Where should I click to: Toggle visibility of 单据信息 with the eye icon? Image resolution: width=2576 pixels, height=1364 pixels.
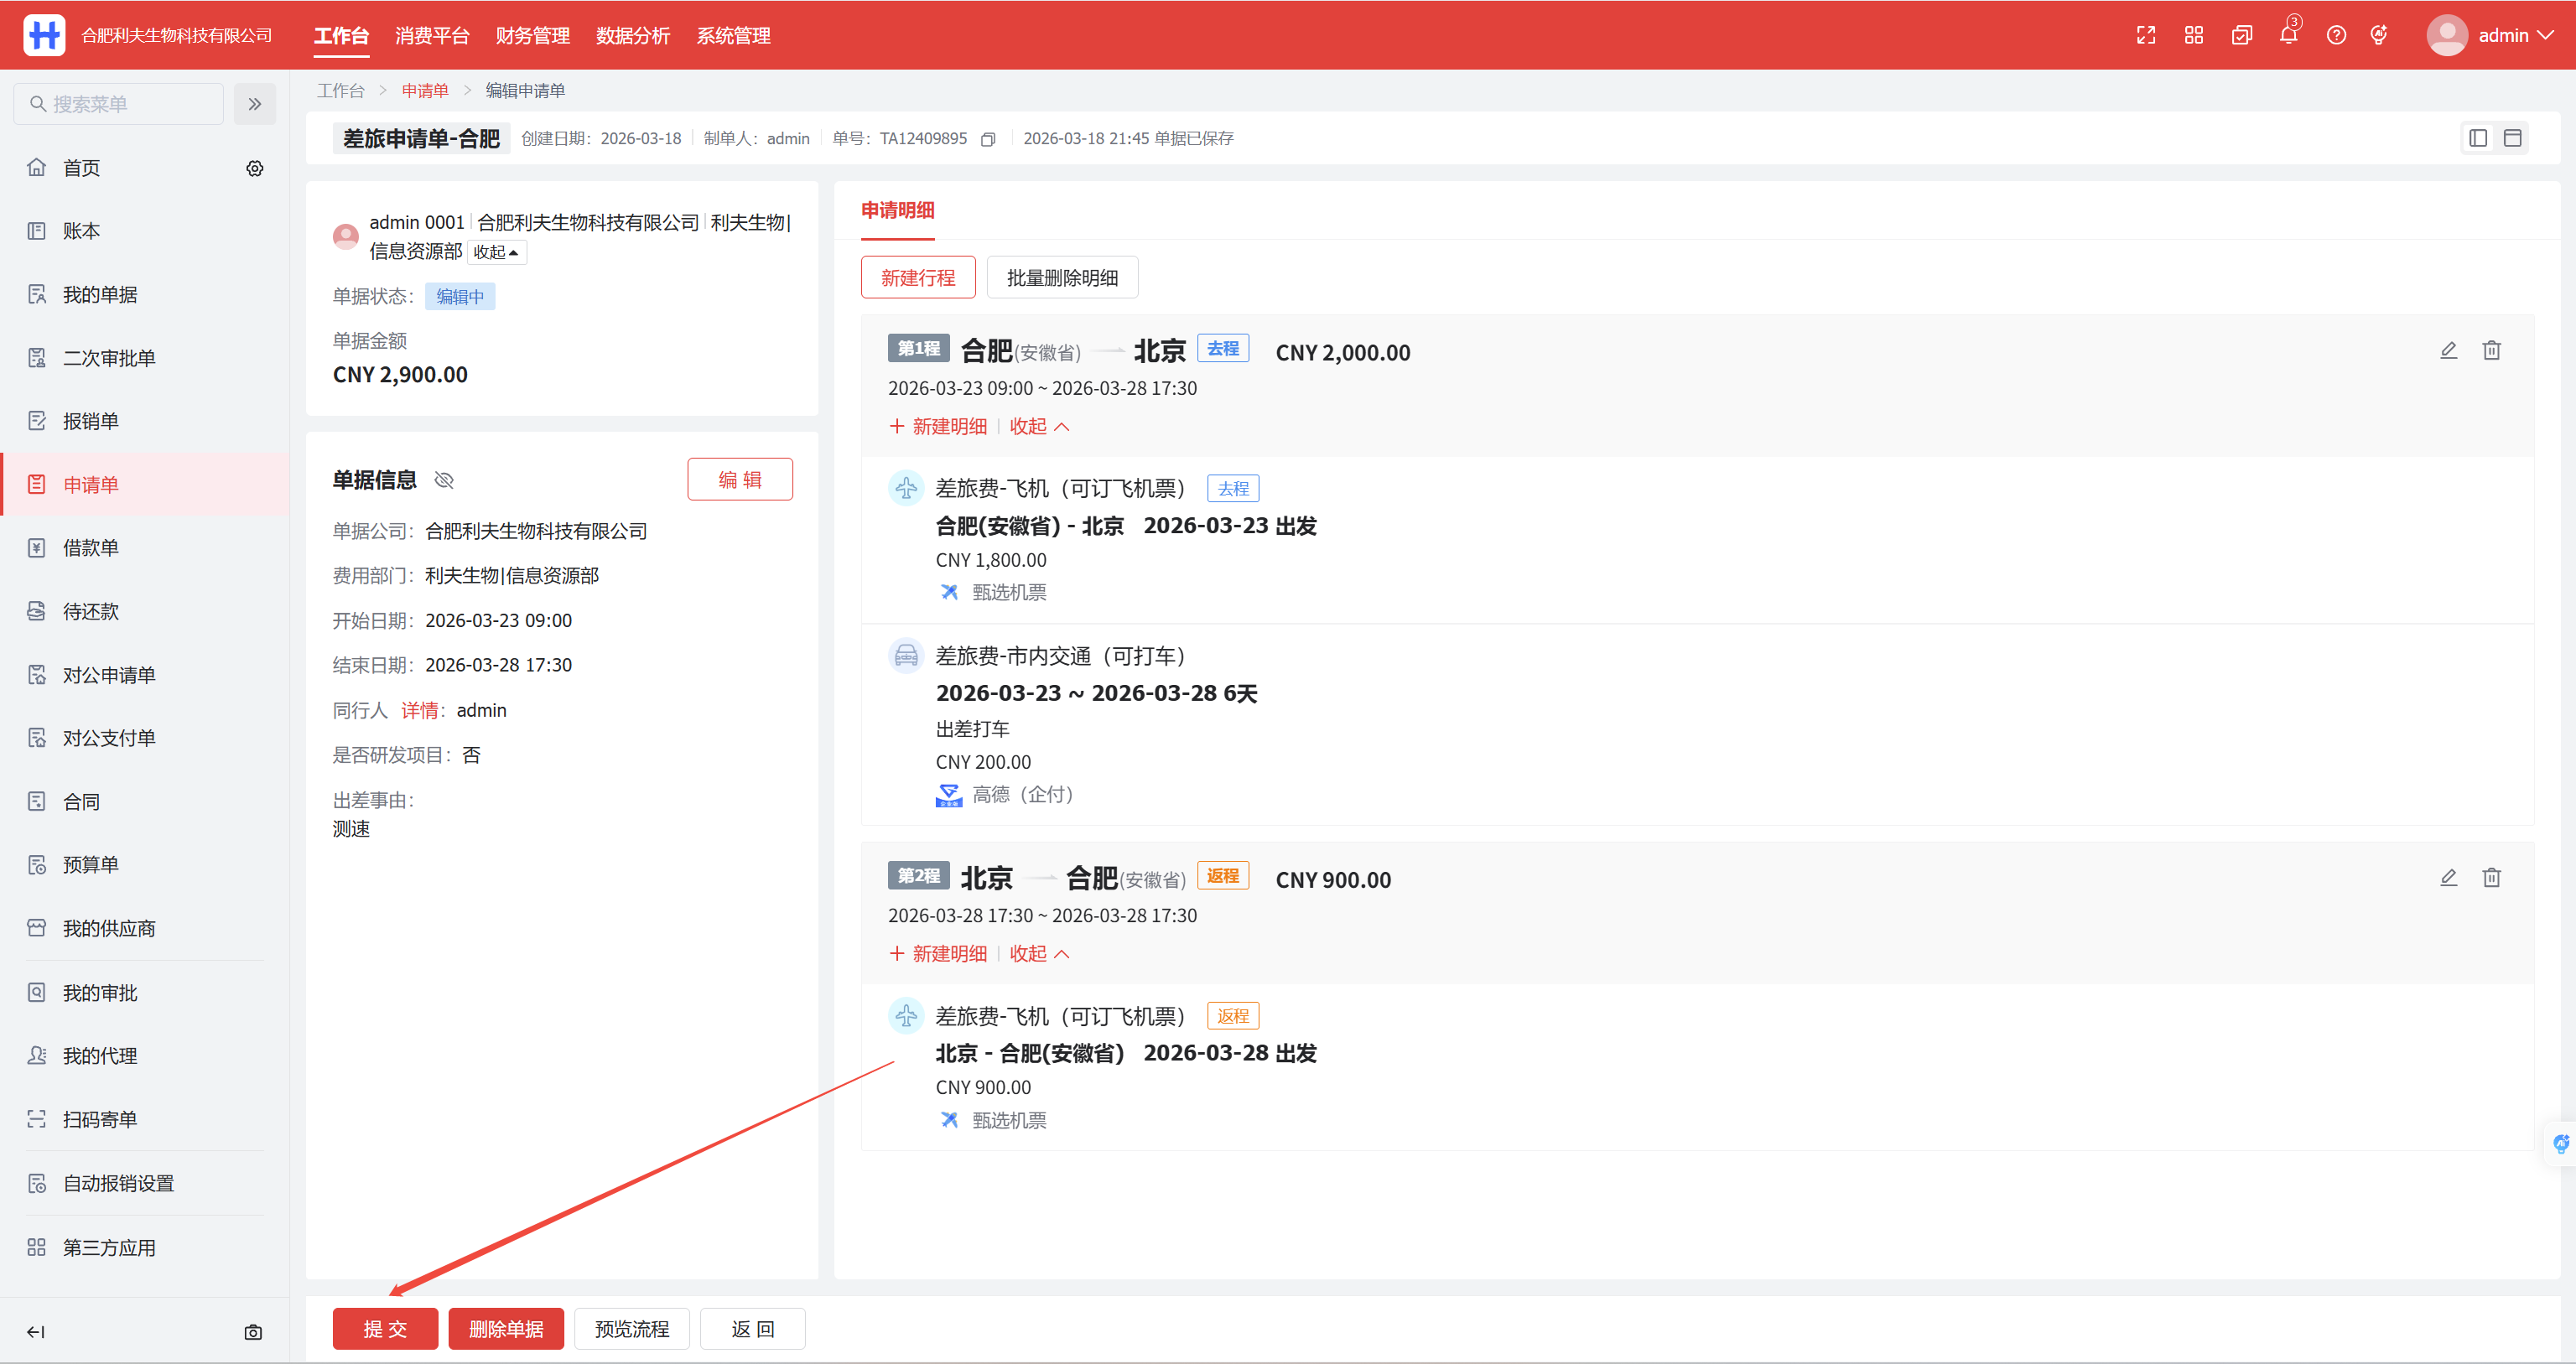[x=444, y=480]
